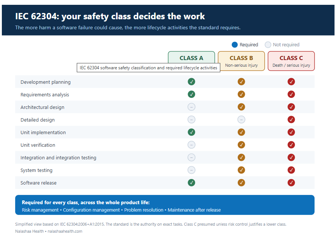Click the Requirements analysis row label
Image resolution: width=336 pixels, height=239 pixels.
point(45,94)
